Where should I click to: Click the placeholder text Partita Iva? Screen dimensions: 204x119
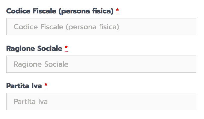(31, 102)
